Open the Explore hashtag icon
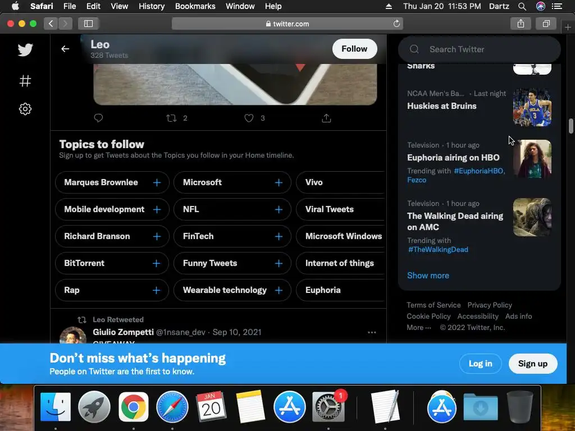Image resolution: width=575 pixels, height=431 pixels. point(25,81)
